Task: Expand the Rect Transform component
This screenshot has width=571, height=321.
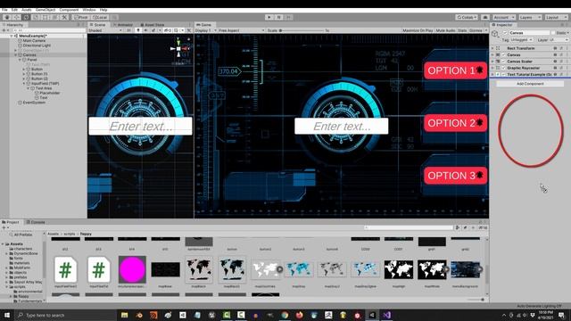Action: (492, 48)
